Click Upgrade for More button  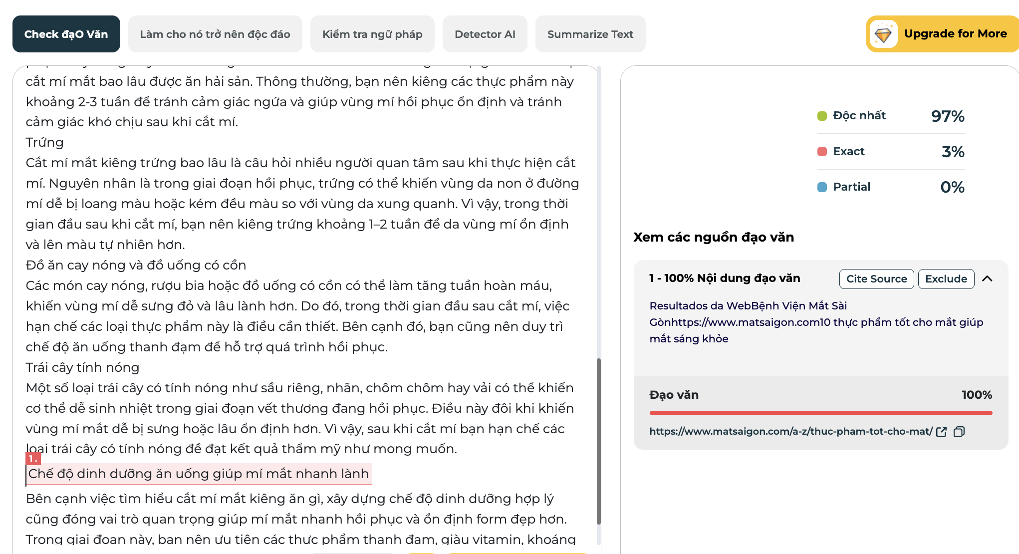coord(955,34)
